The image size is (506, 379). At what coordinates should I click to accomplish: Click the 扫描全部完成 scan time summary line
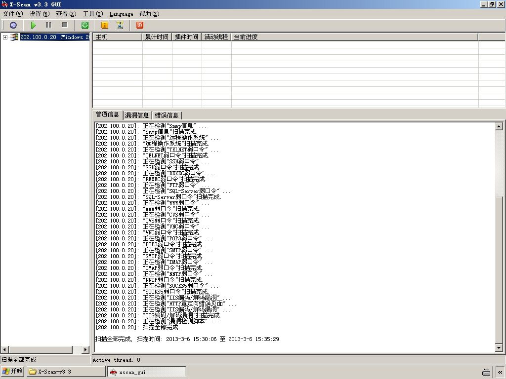187,339
